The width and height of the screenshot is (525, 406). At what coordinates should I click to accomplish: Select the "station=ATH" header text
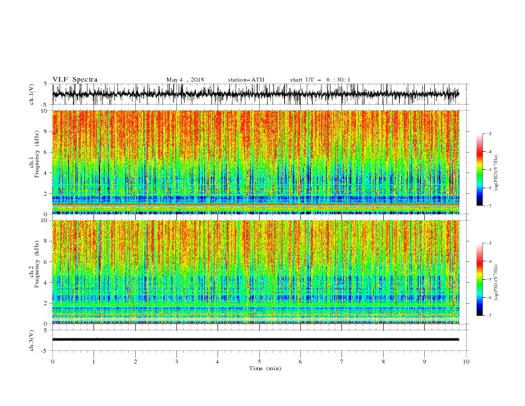coord(246,80)
